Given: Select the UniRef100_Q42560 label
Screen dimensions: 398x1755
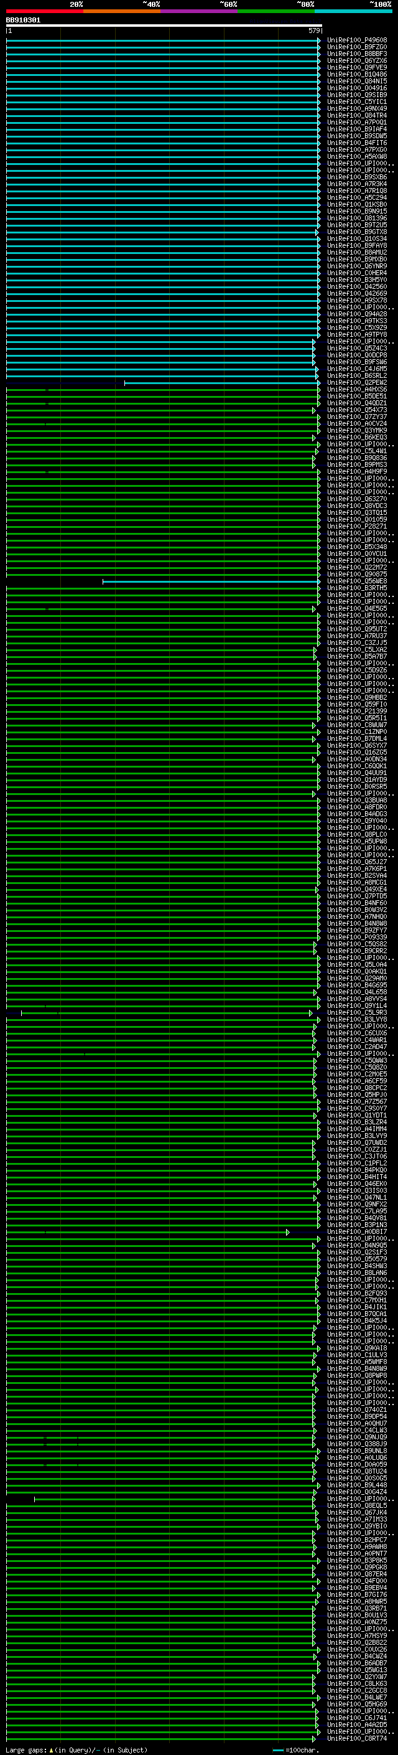Looking at the screenshot, I should click(357, 287).
